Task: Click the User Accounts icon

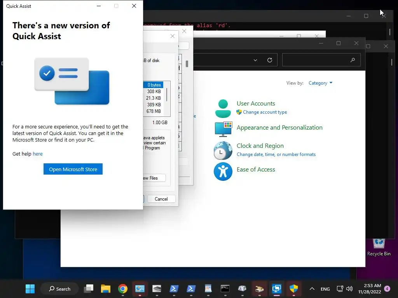Action: [223, 109]
